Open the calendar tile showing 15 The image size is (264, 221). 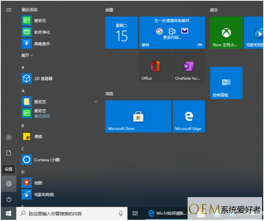[x=121, y=33]
